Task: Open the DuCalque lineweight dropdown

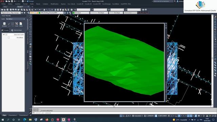Action: [x=116, y=13]
